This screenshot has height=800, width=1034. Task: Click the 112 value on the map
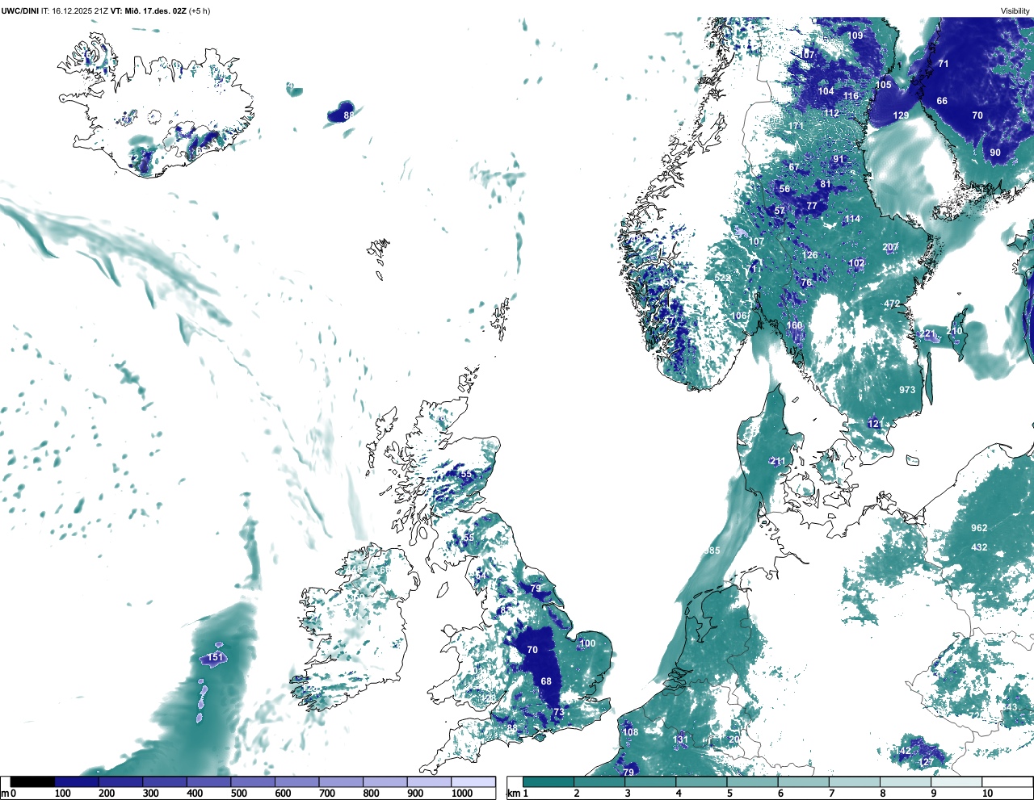(831, 113)
